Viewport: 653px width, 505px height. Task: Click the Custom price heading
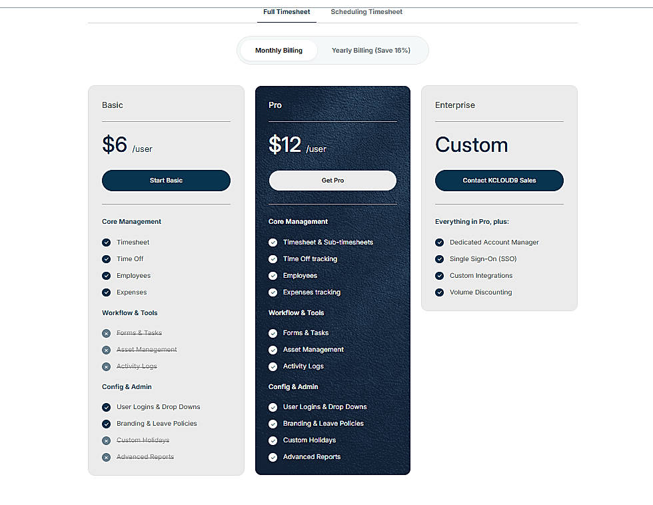click(x=472, y=145)
